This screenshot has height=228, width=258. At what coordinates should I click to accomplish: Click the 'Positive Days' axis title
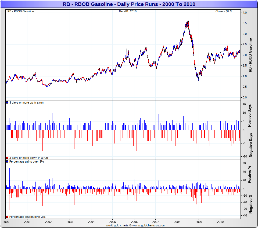pyautogui.click(x=249, y=116)
